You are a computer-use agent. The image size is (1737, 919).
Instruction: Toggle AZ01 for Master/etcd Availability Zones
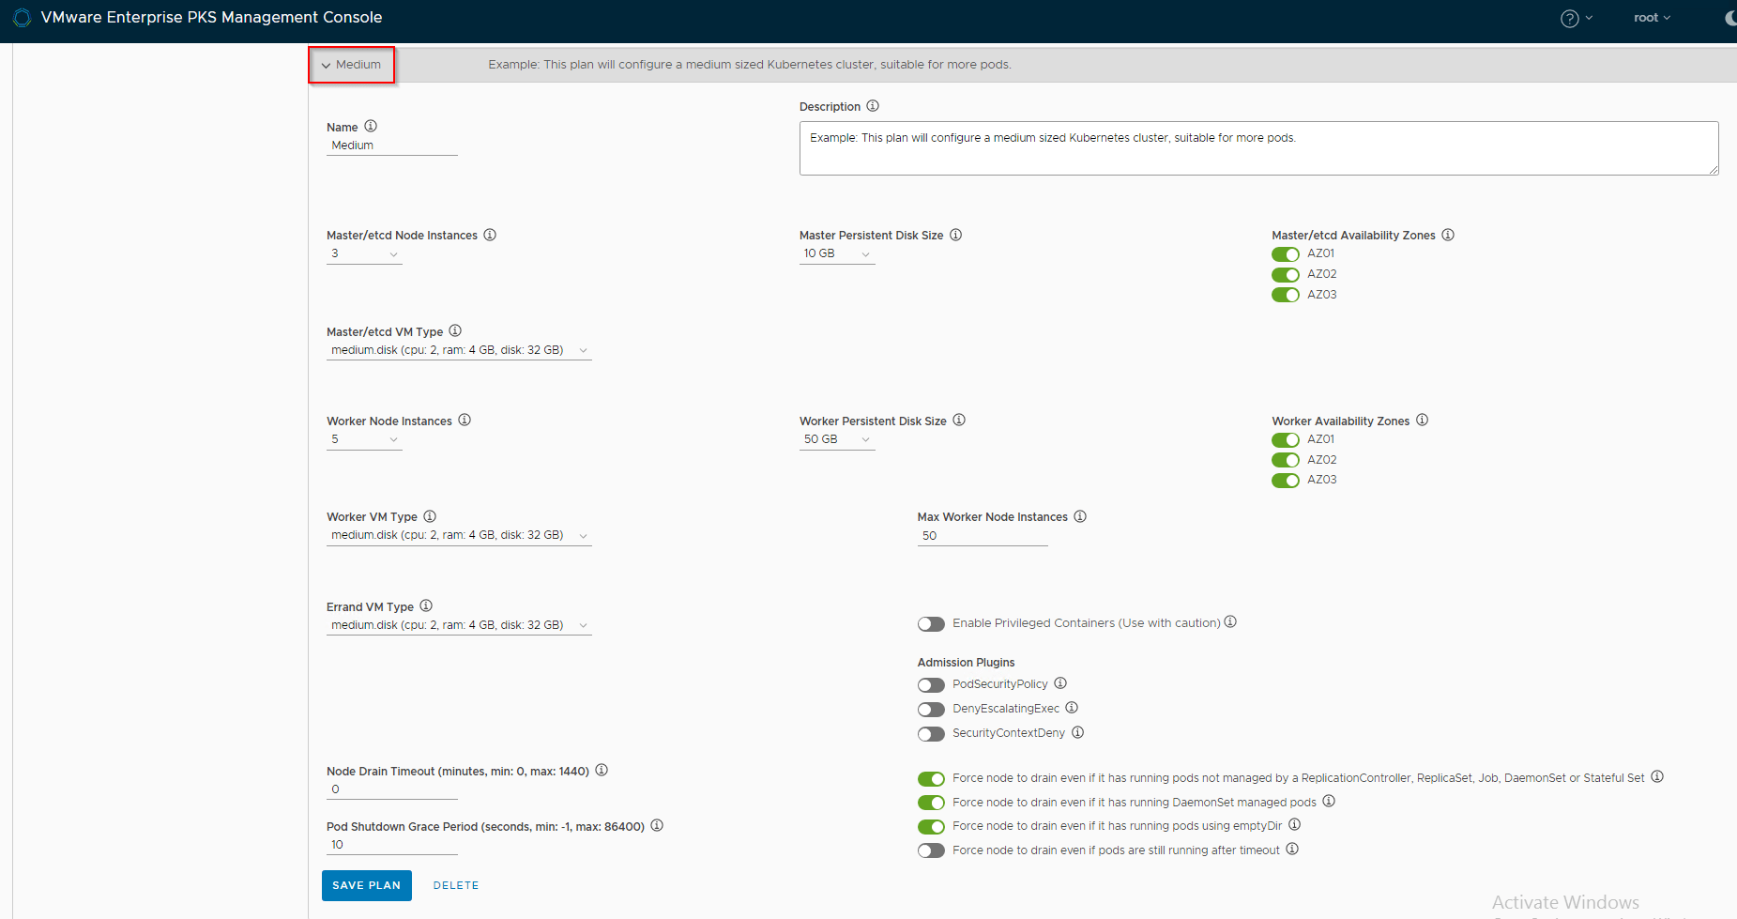point(1286,254)
